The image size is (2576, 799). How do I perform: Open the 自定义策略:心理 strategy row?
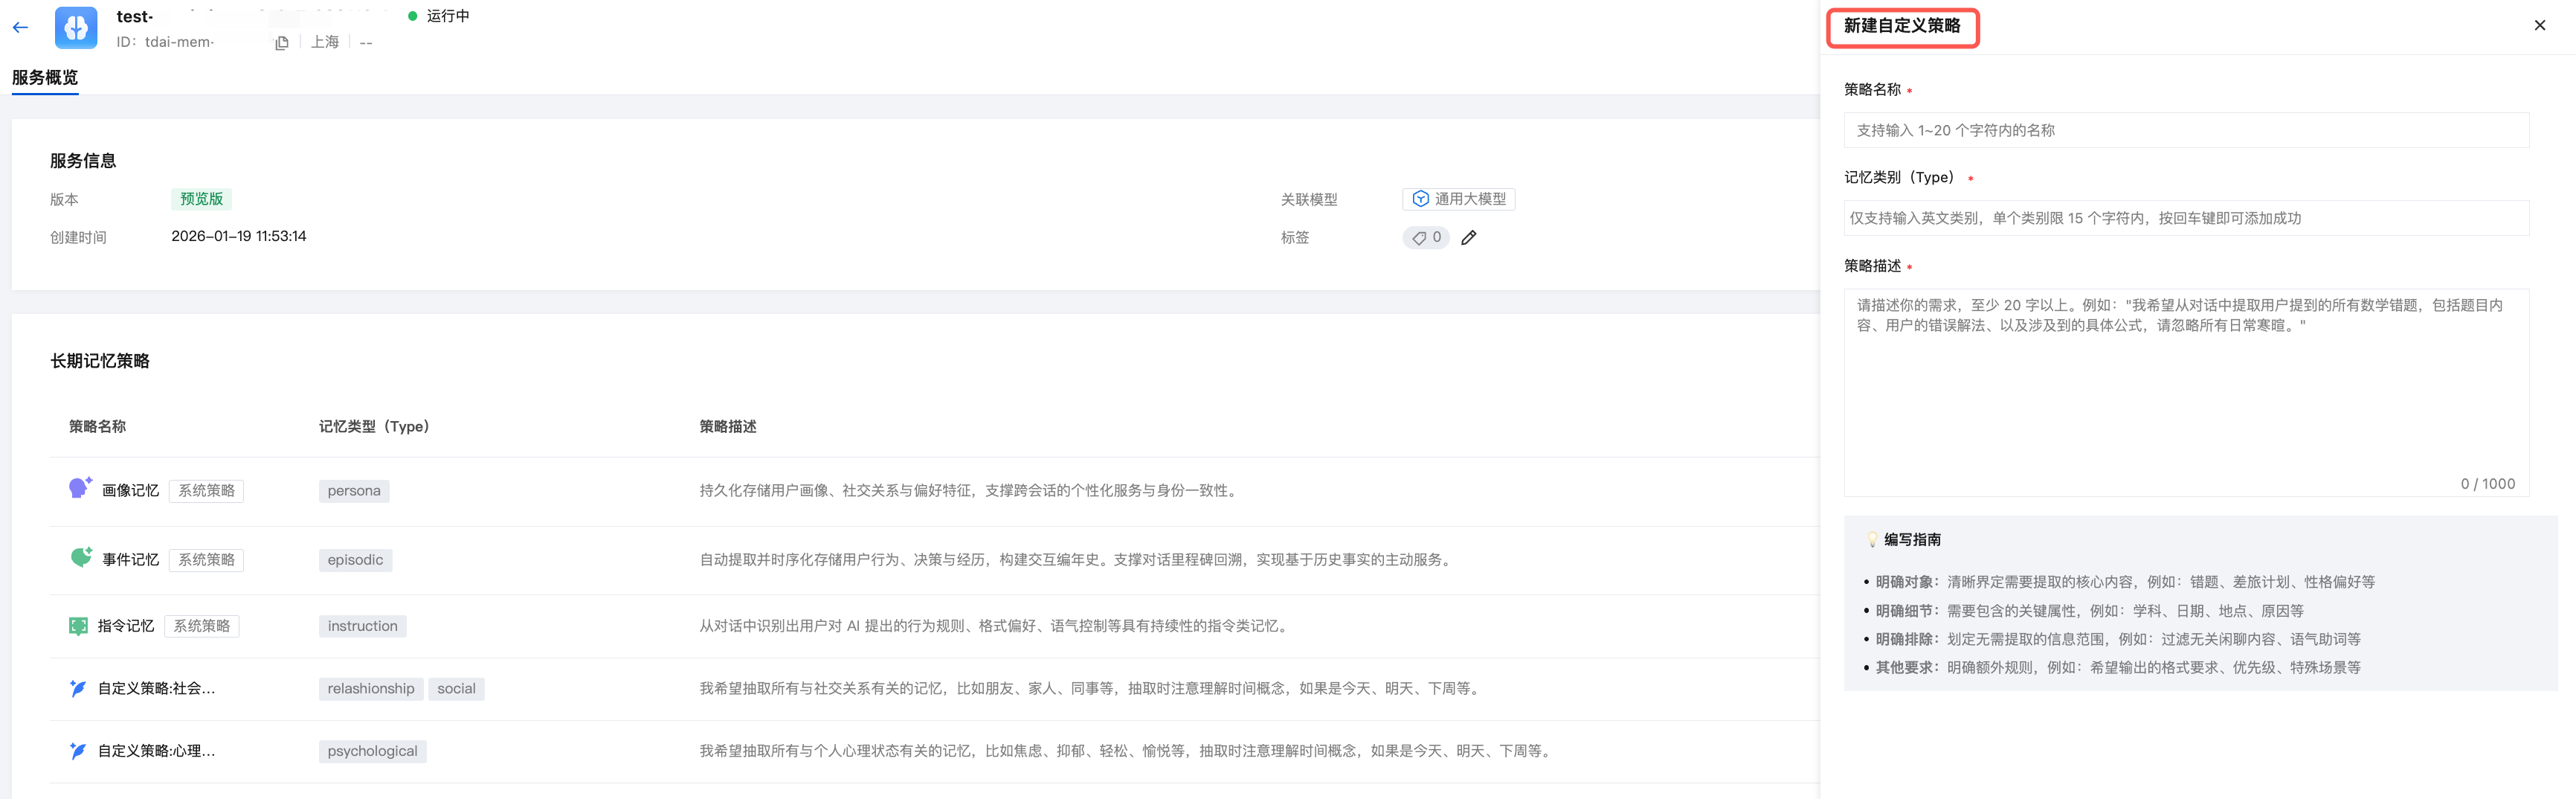[156, 751]
